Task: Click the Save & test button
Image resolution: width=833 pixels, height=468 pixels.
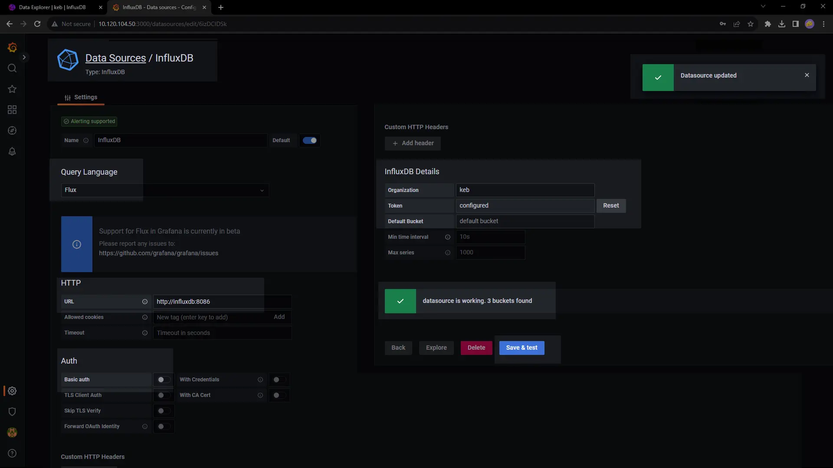Action: pos(521,348)
